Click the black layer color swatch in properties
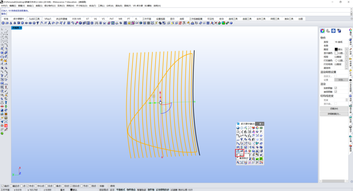 tap(336, 49)
